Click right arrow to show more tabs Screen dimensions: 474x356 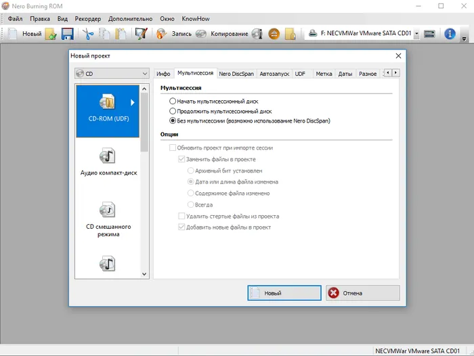tap(395, 72)
